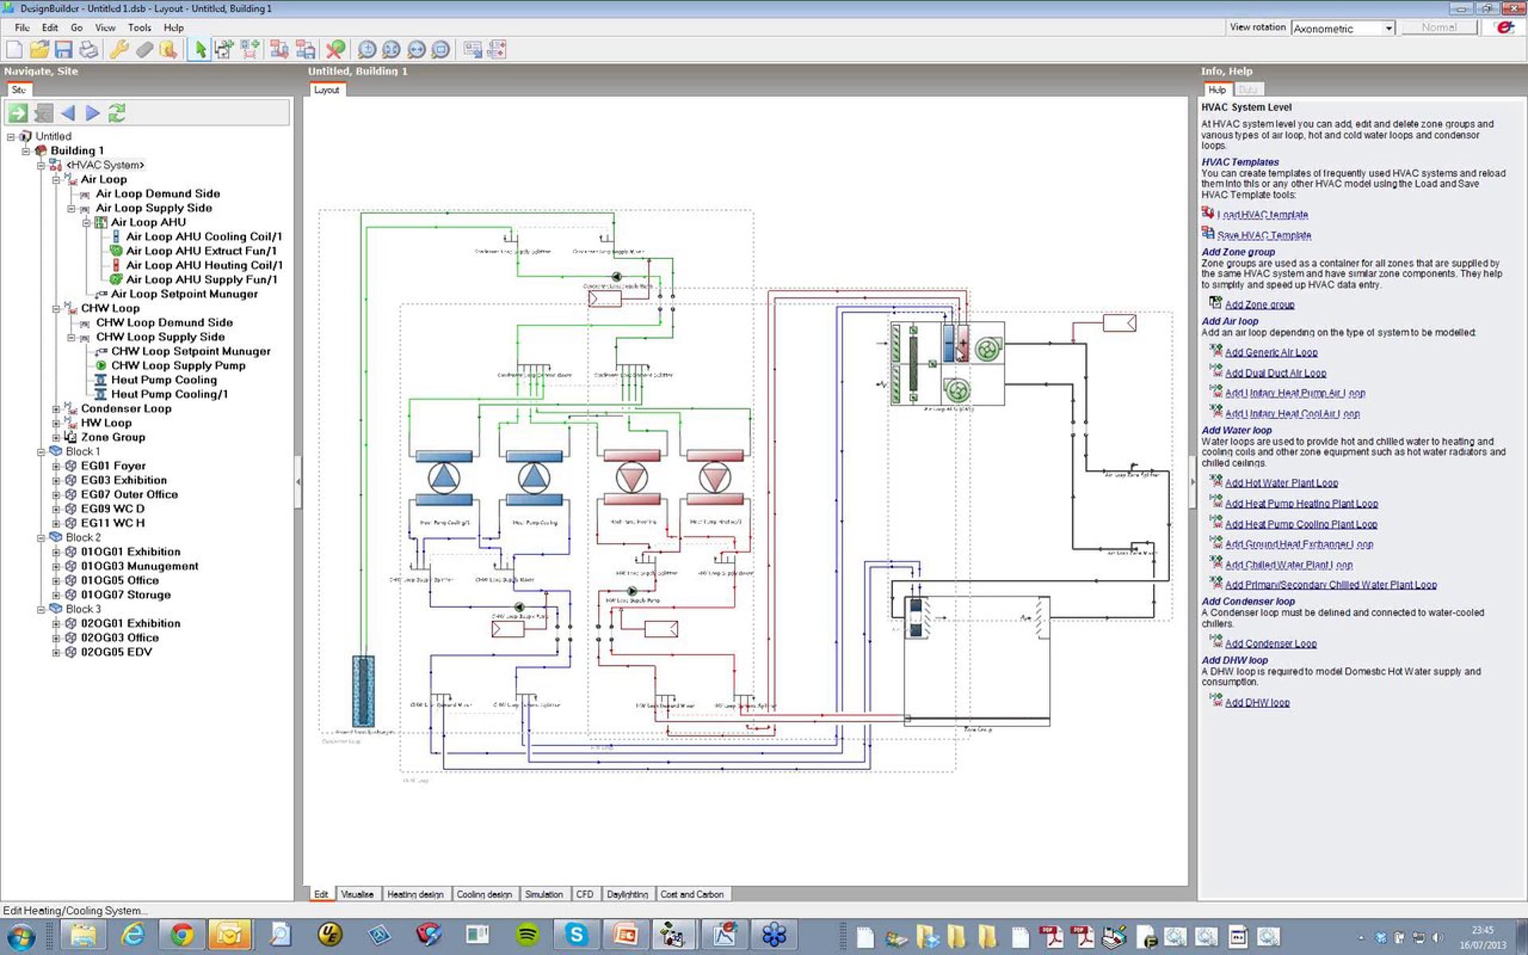Click the zoom fit width magnifier icon
The width and height of the screenshot is (1528, 955).
[416, 49]
